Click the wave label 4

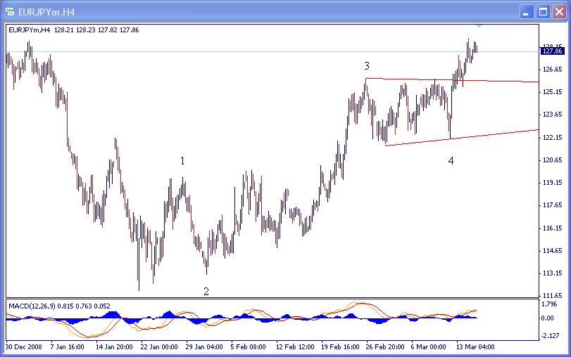(451, 161)
